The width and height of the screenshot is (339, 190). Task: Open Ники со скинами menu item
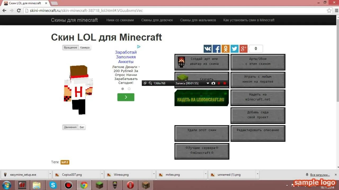120,20
